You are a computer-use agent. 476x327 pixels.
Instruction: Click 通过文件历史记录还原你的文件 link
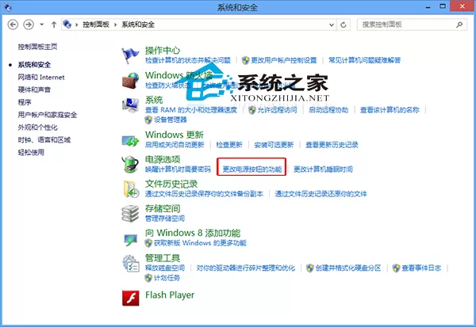[x=321, y=194]
